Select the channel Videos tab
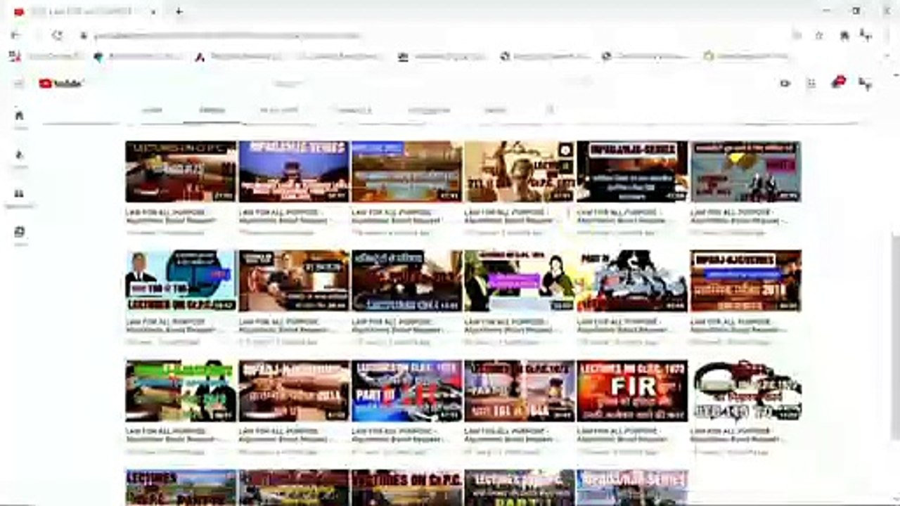Image resolution: width=900 pixels, height=506 pixels. point(212,110)
